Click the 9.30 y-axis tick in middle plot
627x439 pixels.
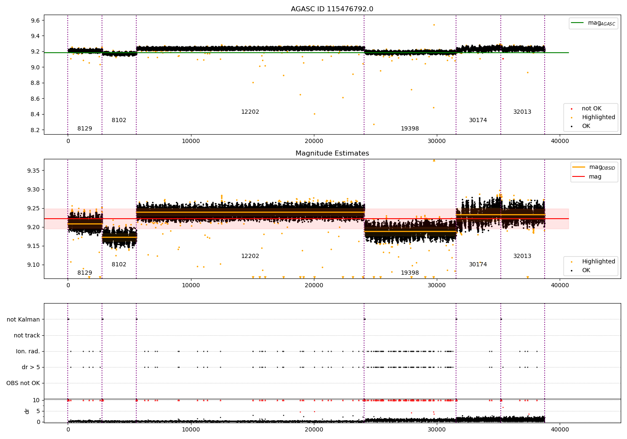(34, 189)
